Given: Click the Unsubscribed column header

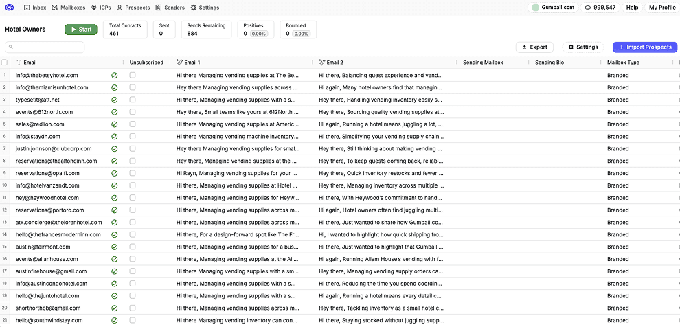Looking at the screenshot, I should (x=146, y=63).
